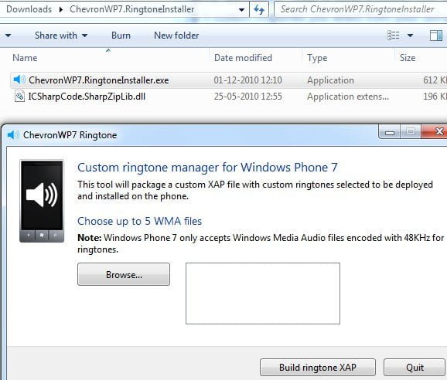Click the ChevronWP7 Ringtone title bar speaker icon
447x380 pixels.
point(13,135)
